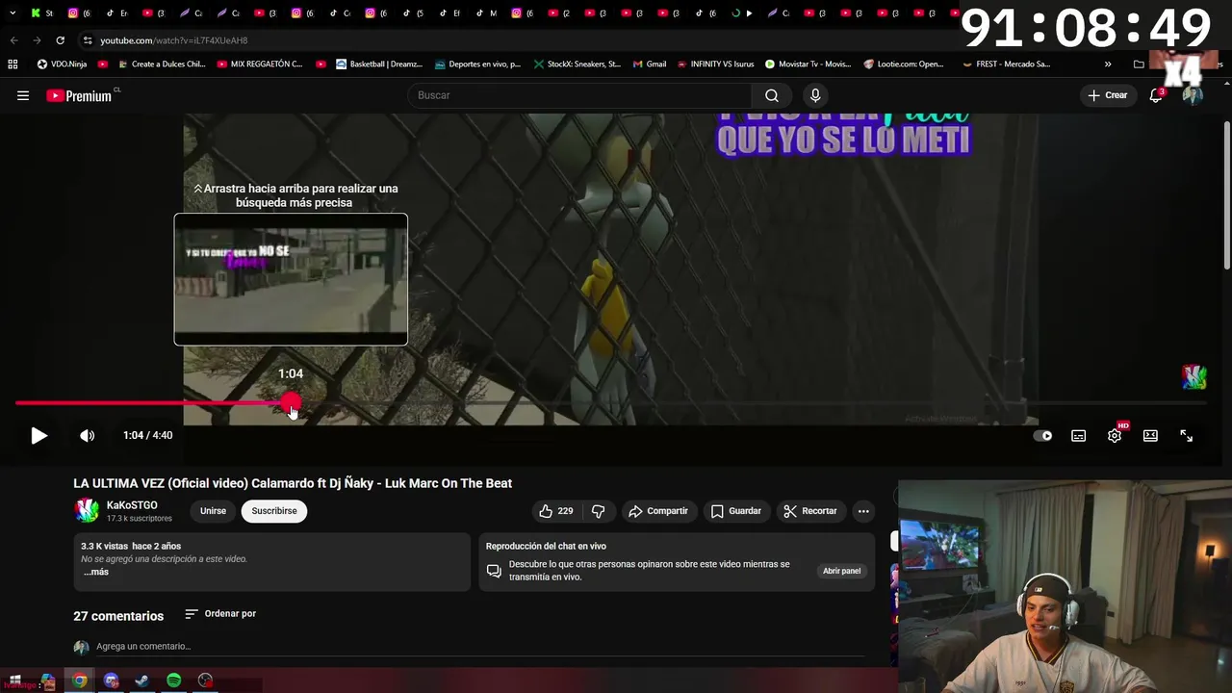Open the Movistar Tv bookmark
The image size is (1232, 693).
pyautogui.click(x=808, y=64)
